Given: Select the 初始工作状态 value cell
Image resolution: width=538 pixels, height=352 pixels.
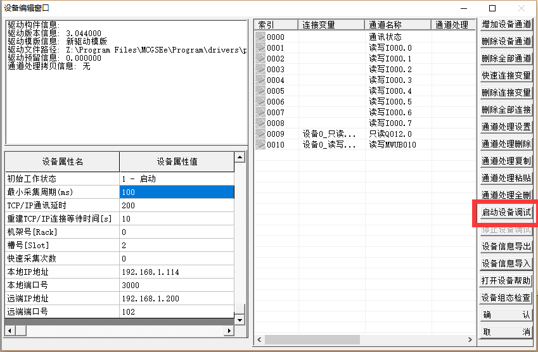Looking at the screenshot, I should click(176, 179).
